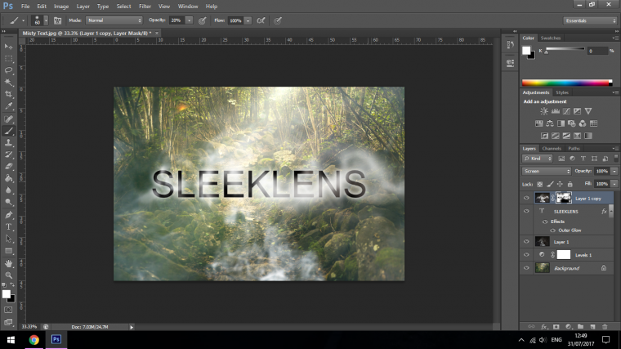
Task: Select the Move tool
Action: (x=8, y=47)
